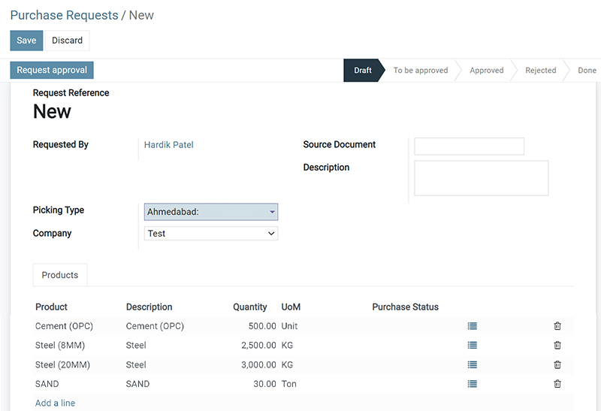This screenshot has width=601, height=411.
Task: Open Hardik Patel requester link
Action: pos(168,144)
